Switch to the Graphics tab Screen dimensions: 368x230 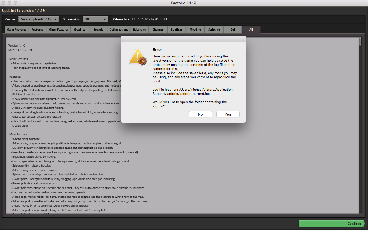(80, 30)
